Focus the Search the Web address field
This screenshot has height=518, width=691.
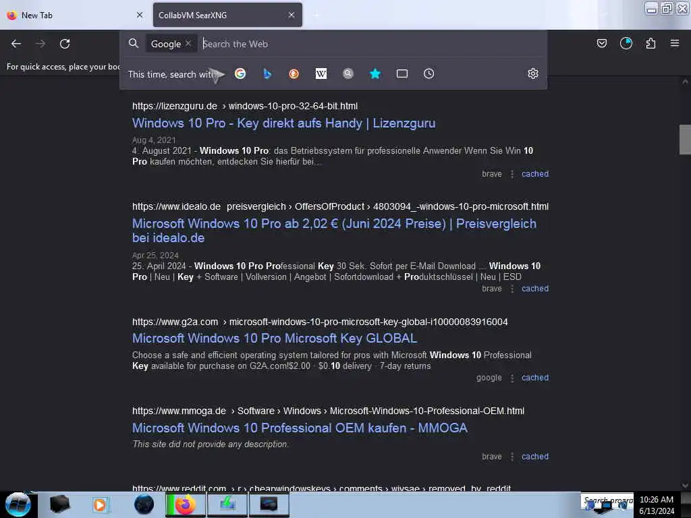tap(370, 44)
